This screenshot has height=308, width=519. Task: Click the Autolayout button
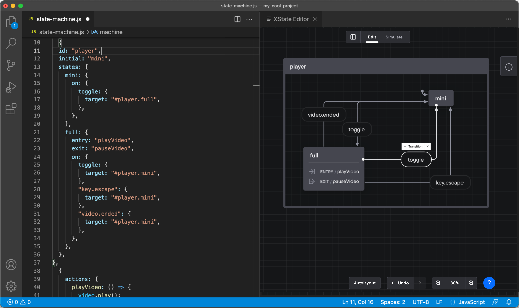tap(364, 283)
